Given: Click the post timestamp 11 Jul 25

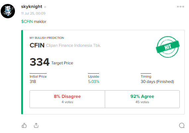Looking at the screenshot, I should [33, 13].
